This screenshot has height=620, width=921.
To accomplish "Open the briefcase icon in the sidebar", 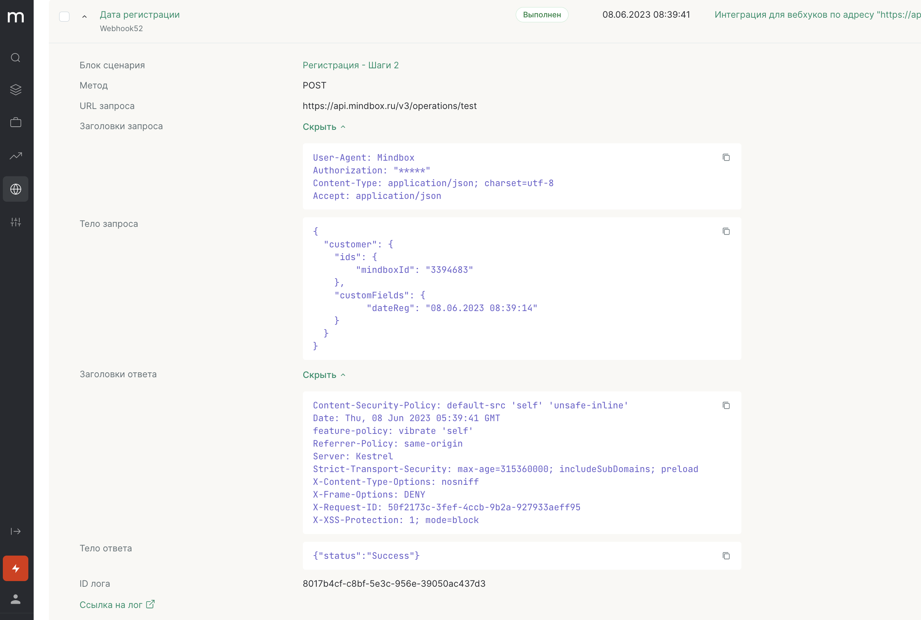I will pos(16,122).
